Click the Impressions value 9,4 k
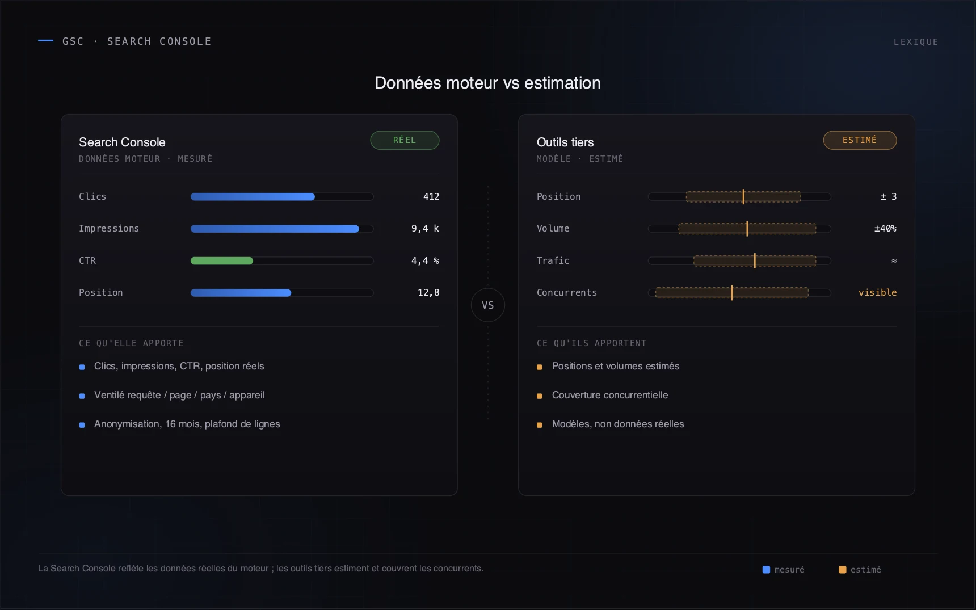 click(425, 229)
